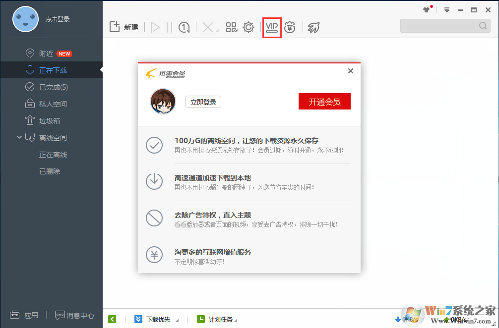Click the search input field at top right
Viewport: 499px width, 328px height.
click(x=441, y=25)
